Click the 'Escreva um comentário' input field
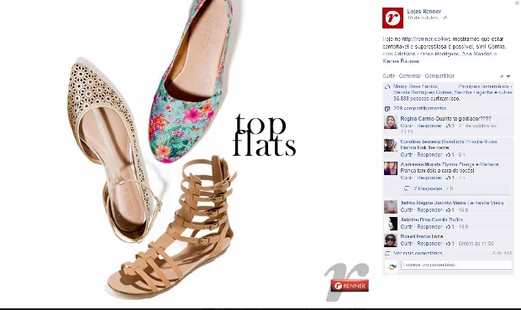 pyautogui.click(x=456, y=265)
